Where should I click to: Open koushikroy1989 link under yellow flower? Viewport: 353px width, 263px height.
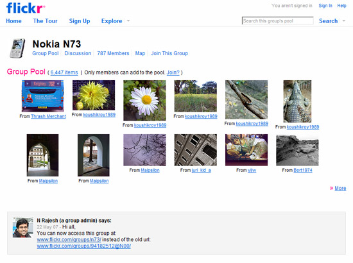pyautogui.click(x=99, y=115)
